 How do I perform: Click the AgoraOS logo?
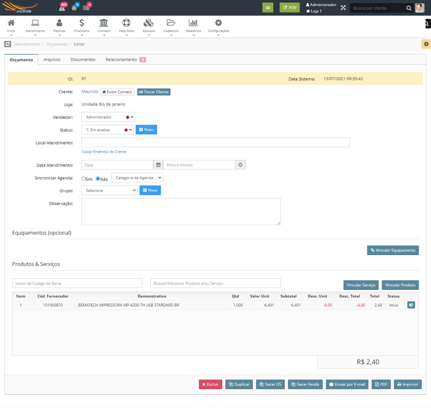(x=20, y=7)
